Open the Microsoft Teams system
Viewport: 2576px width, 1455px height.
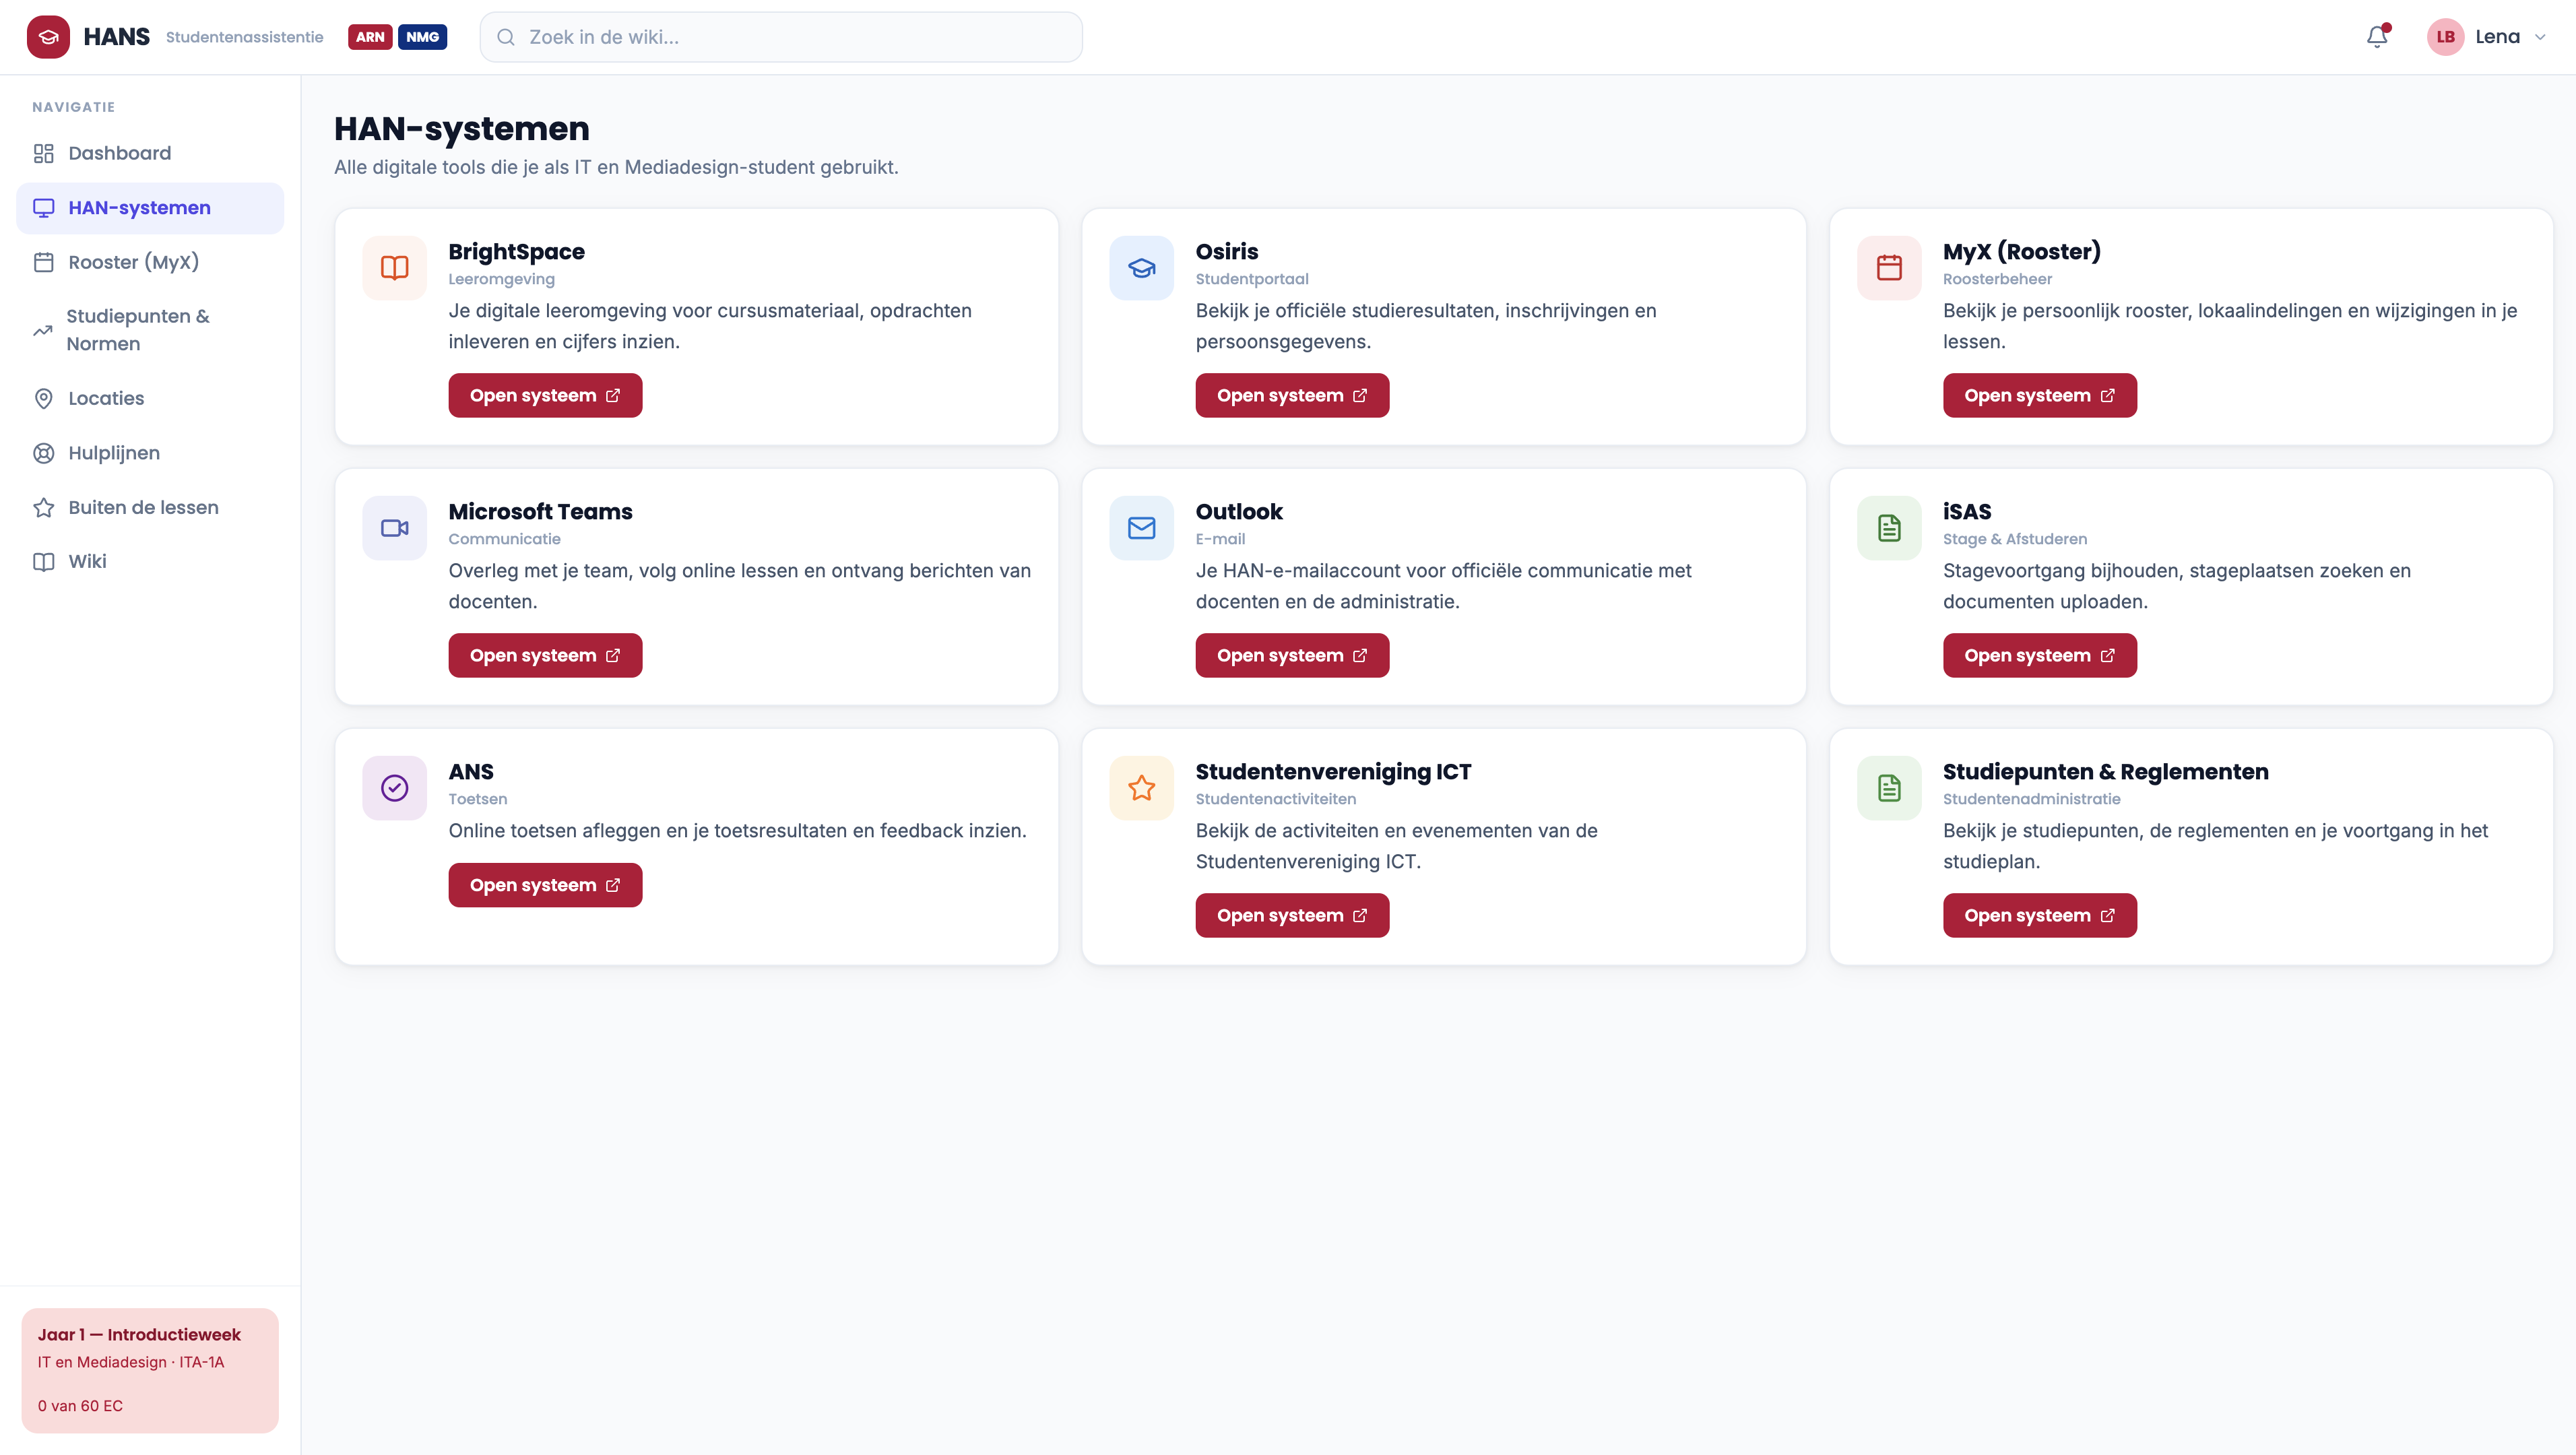pyautogui.click(x=545, y=656)
